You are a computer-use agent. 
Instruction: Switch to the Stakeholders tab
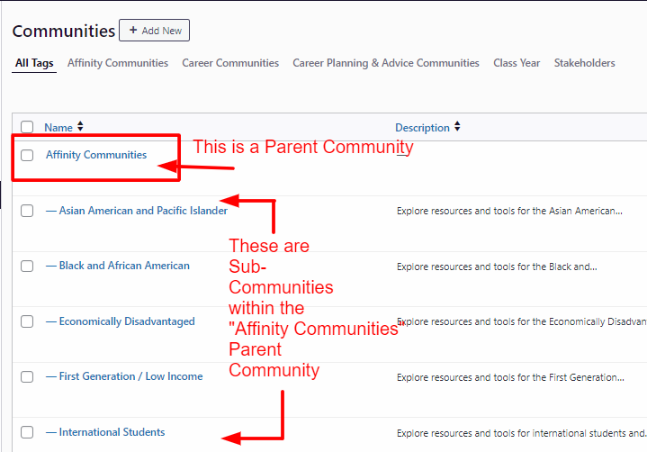pyautogui.click(x=585, y=63)
